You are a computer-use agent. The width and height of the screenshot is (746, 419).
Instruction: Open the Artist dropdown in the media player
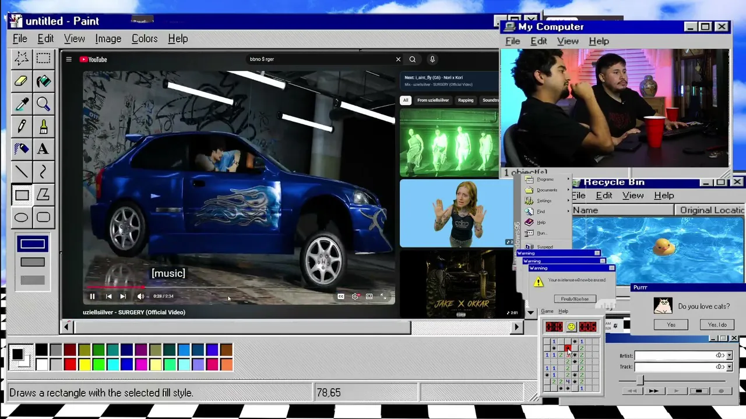[x=729, y=356]
